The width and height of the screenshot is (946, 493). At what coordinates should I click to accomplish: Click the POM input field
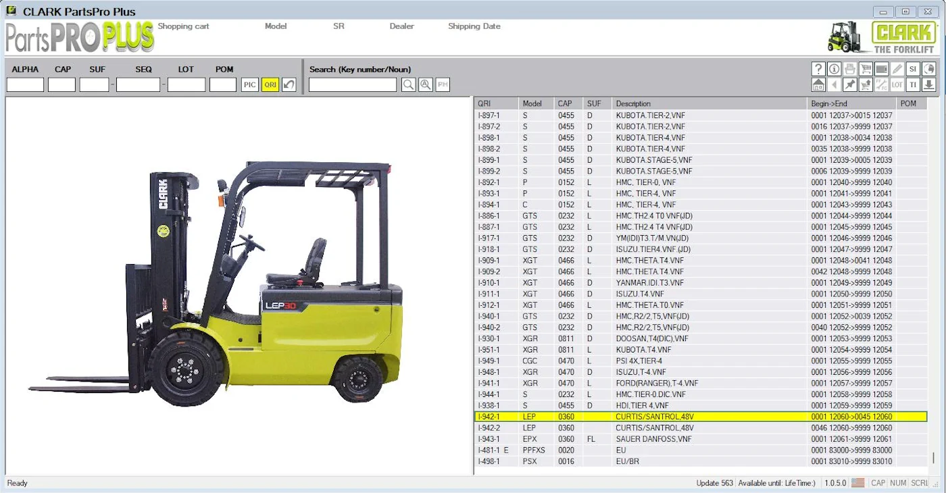point(223,84)
